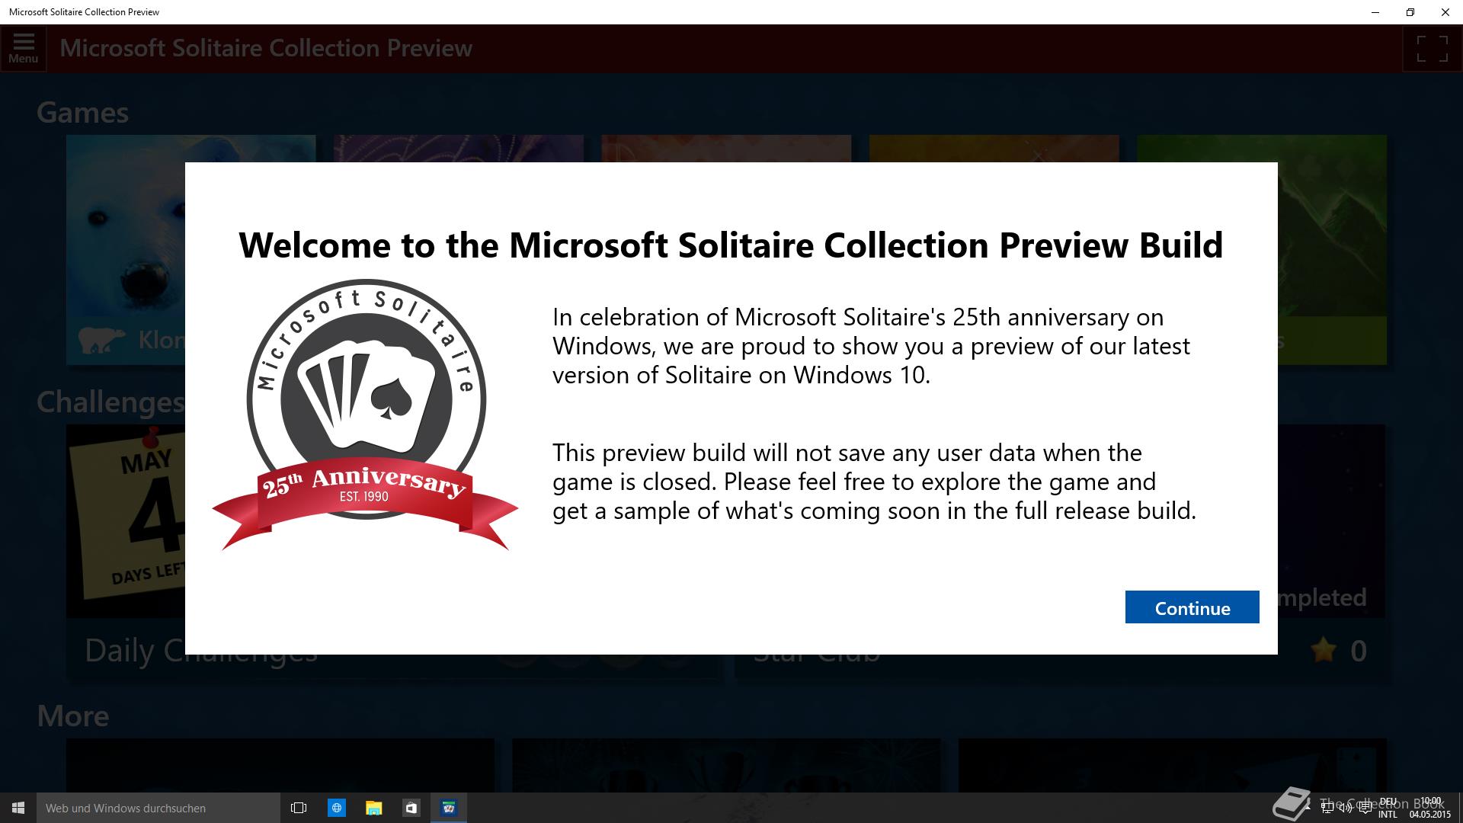The height and width of the screenshot is (823, 1463).
Task: Open Task View in the taskbar
Action: (299, 808)
